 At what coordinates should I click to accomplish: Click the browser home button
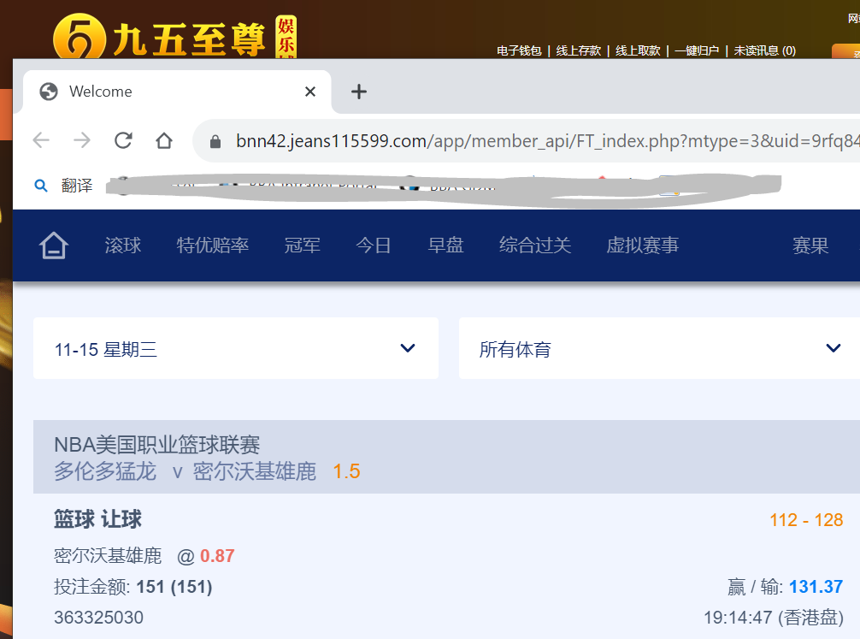[x=164, y=140]
